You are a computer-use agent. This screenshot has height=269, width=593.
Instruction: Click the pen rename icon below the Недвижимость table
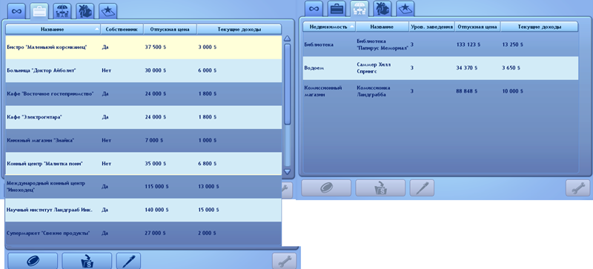422,187
